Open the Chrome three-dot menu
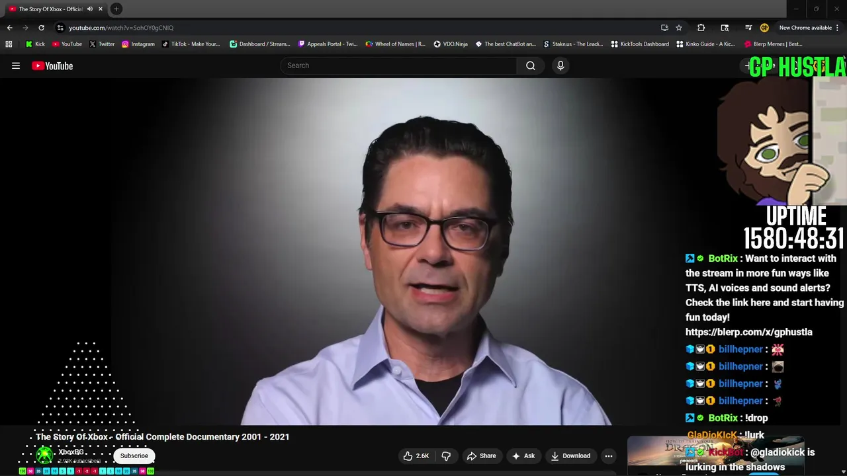The image size is (847, 476). 838,28
